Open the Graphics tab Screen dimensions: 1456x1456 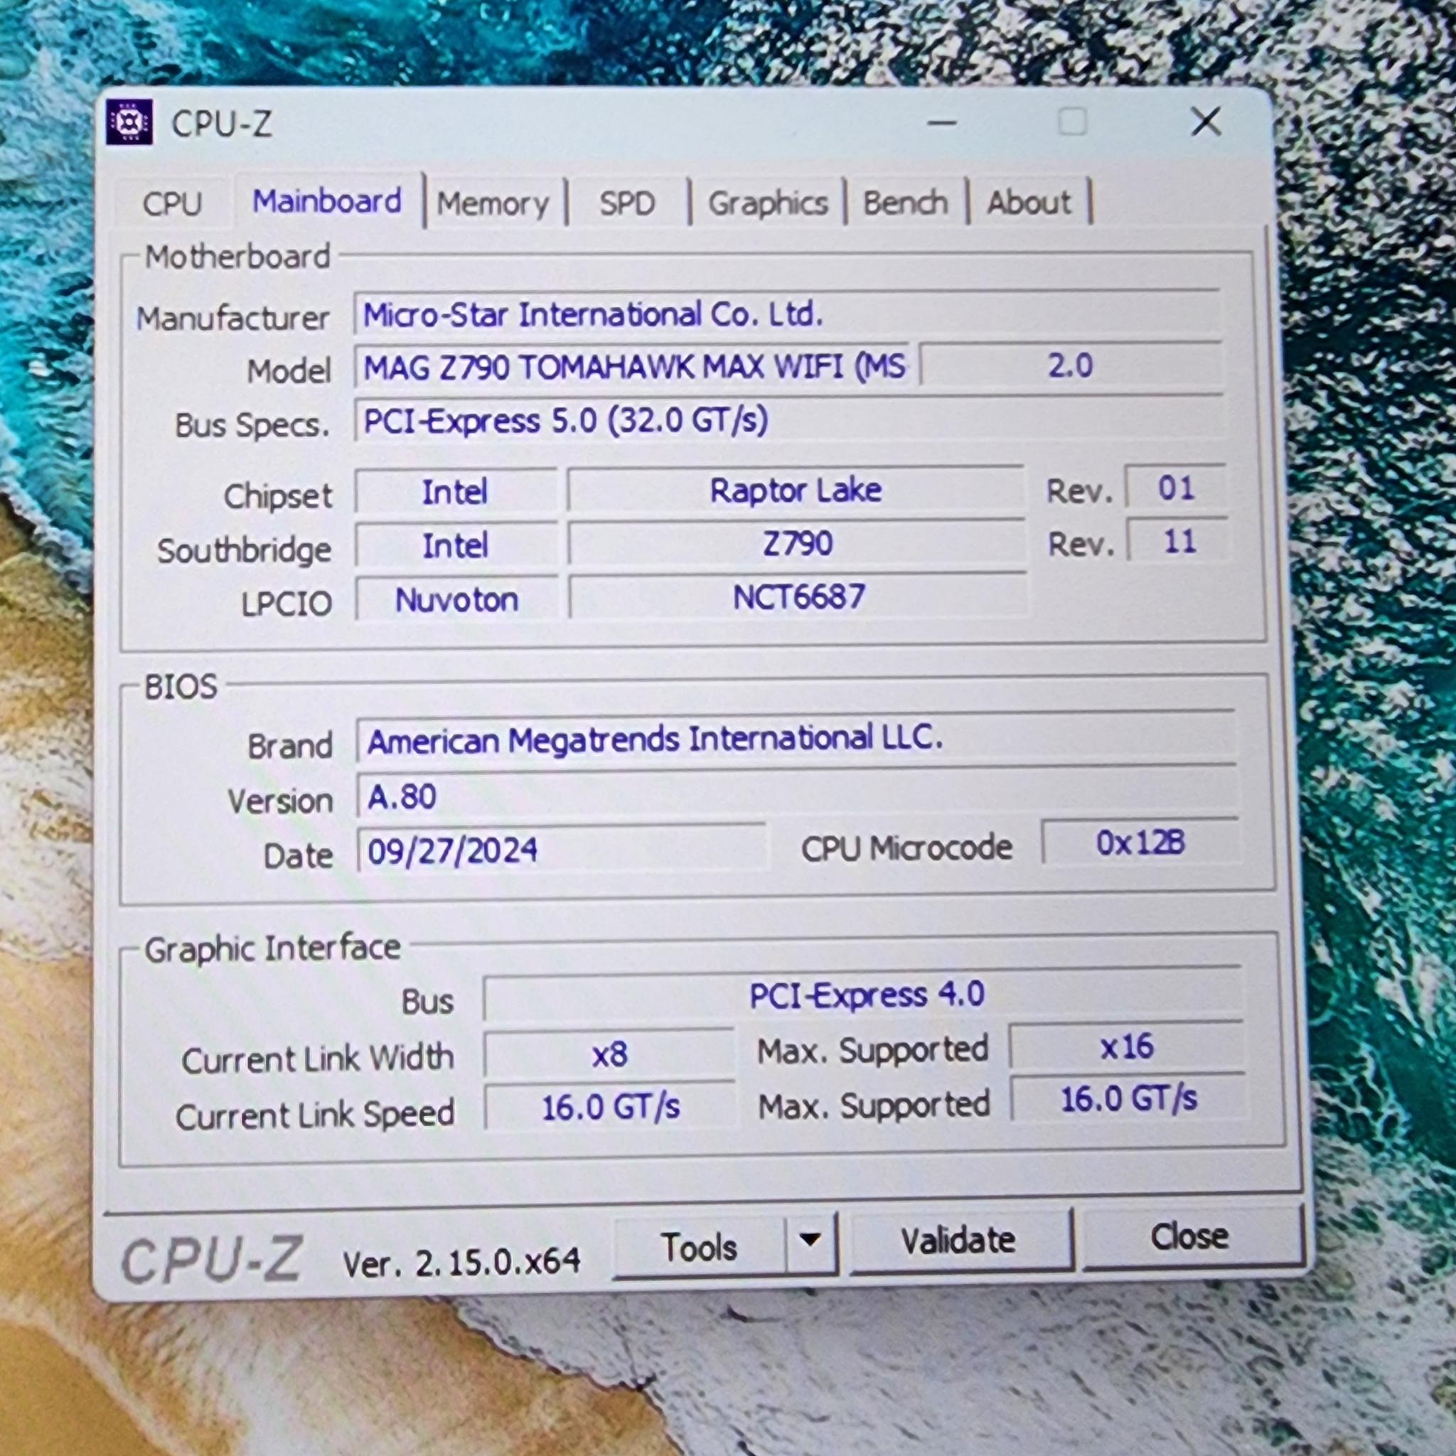(x=768, y=203)
